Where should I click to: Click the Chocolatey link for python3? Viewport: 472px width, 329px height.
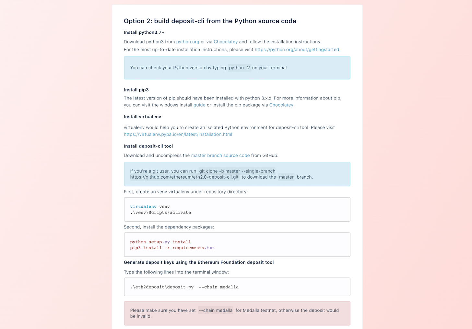226,42
